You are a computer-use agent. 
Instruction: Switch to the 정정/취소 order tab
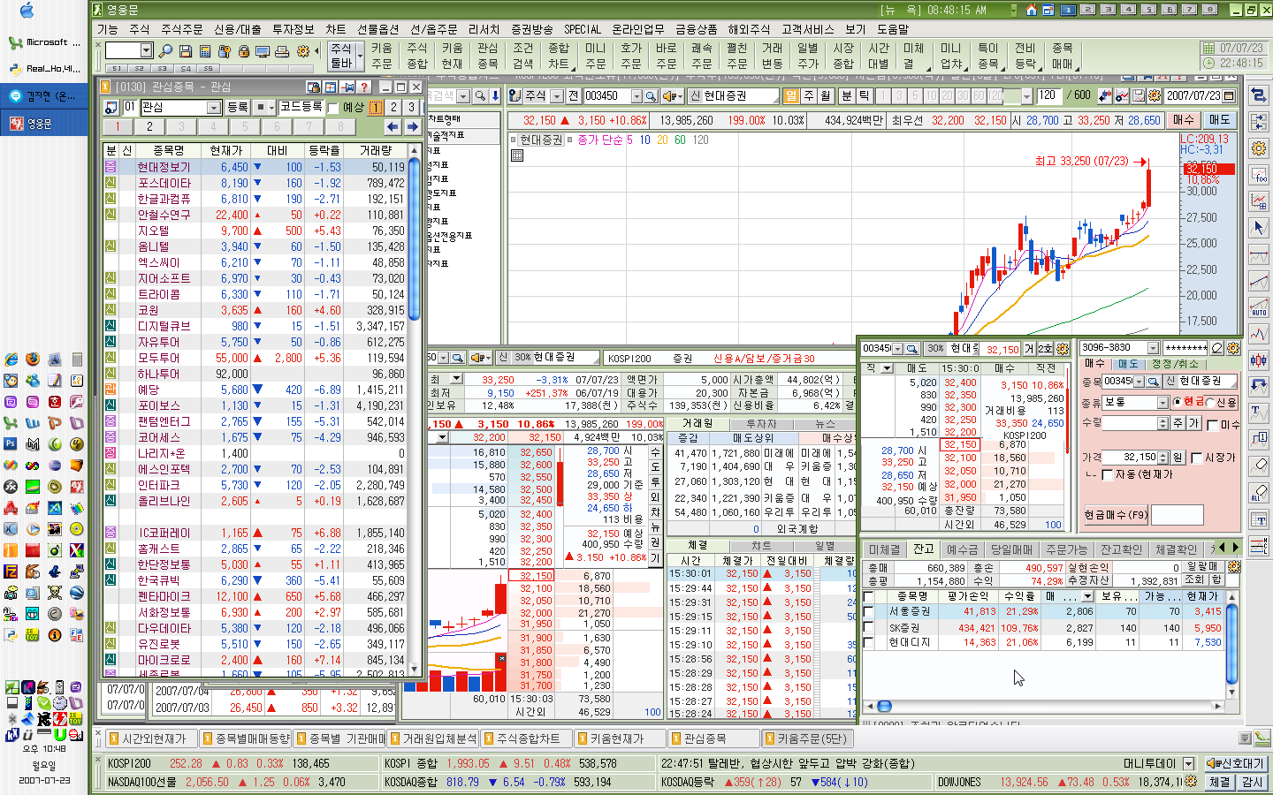[x=1175, y=364]
